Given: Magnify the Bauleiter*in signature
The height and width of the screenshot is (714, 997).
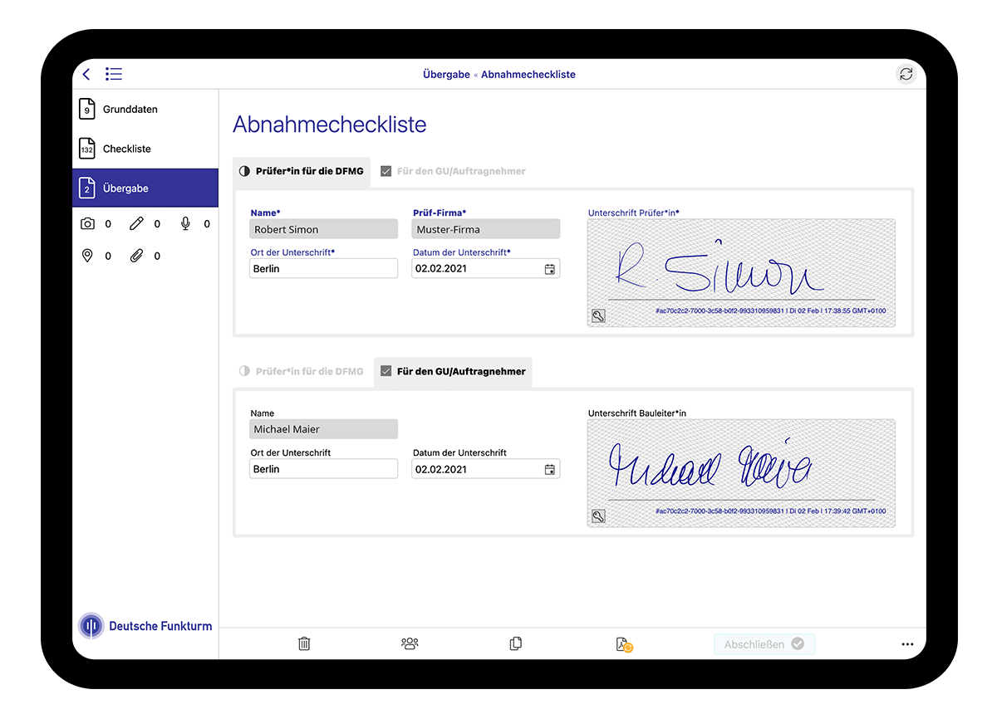Looking at the screenshot, I should 598,516.
